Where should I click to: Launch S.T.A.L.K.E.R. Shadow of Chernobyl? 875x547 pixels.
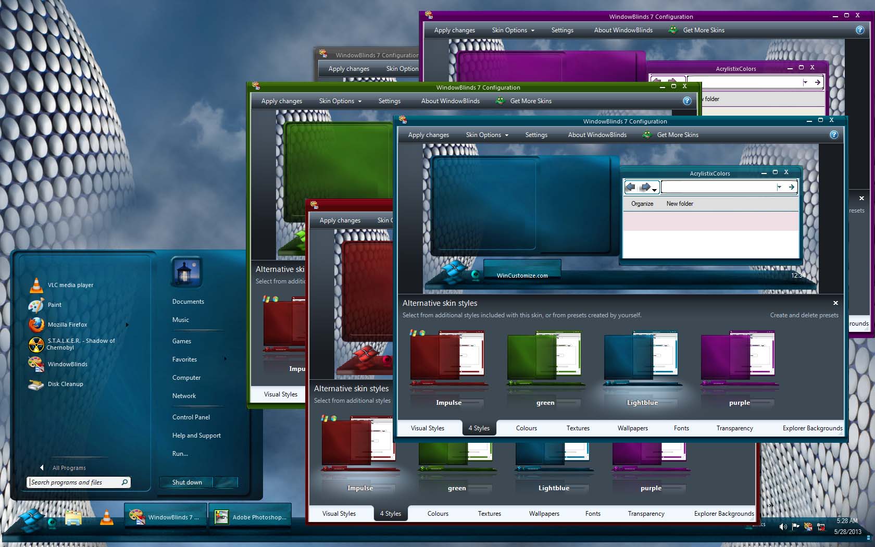72,344
